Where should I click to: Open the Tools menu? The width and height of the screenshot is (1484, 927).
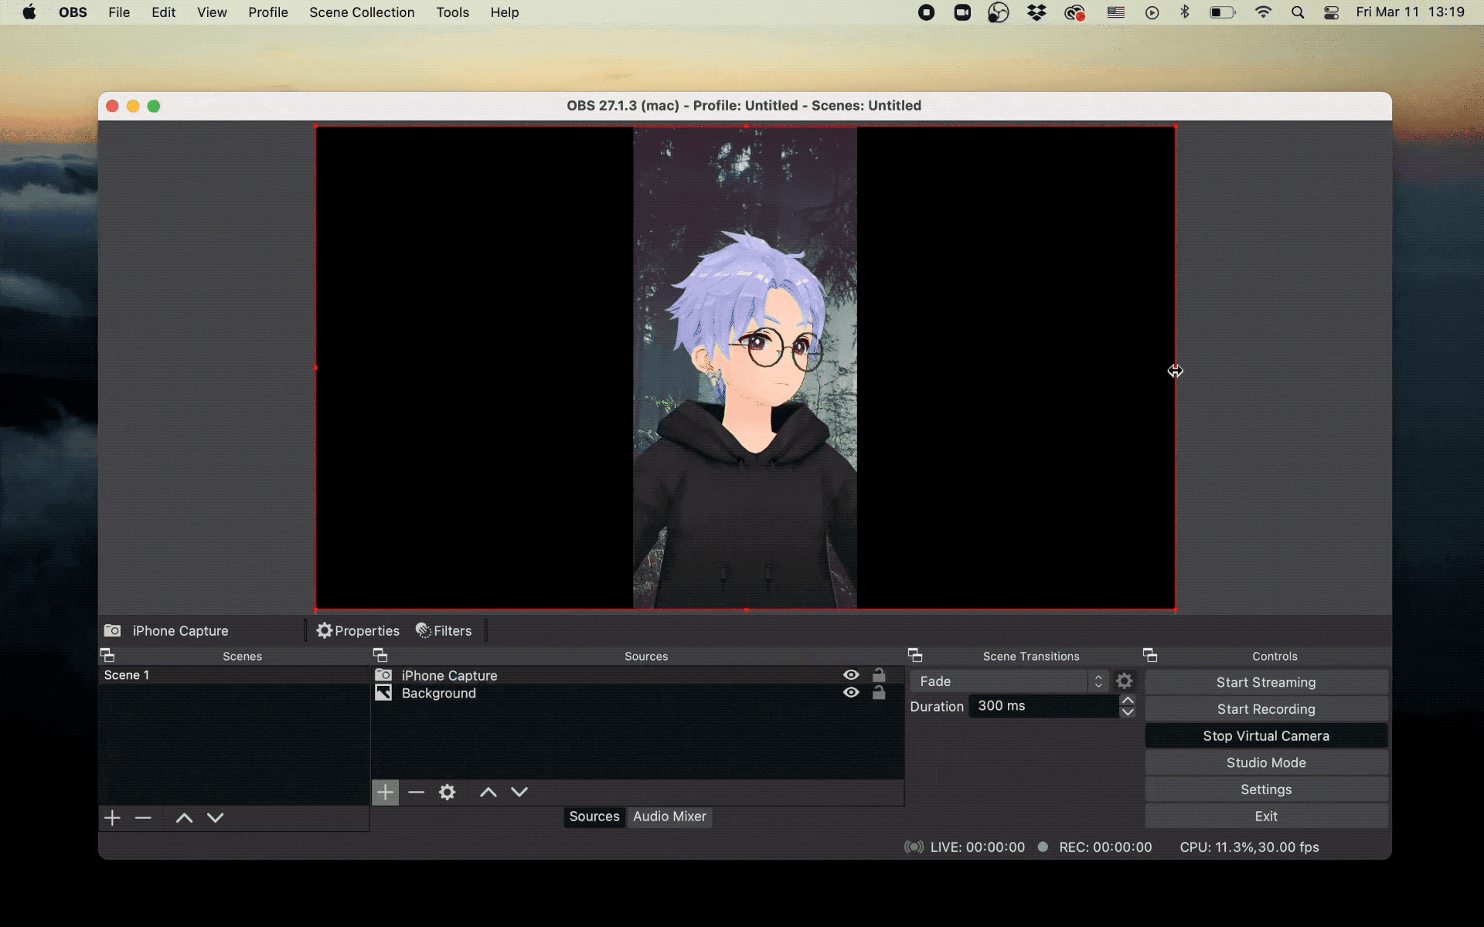pyautogui.click(x=452, y=12)
